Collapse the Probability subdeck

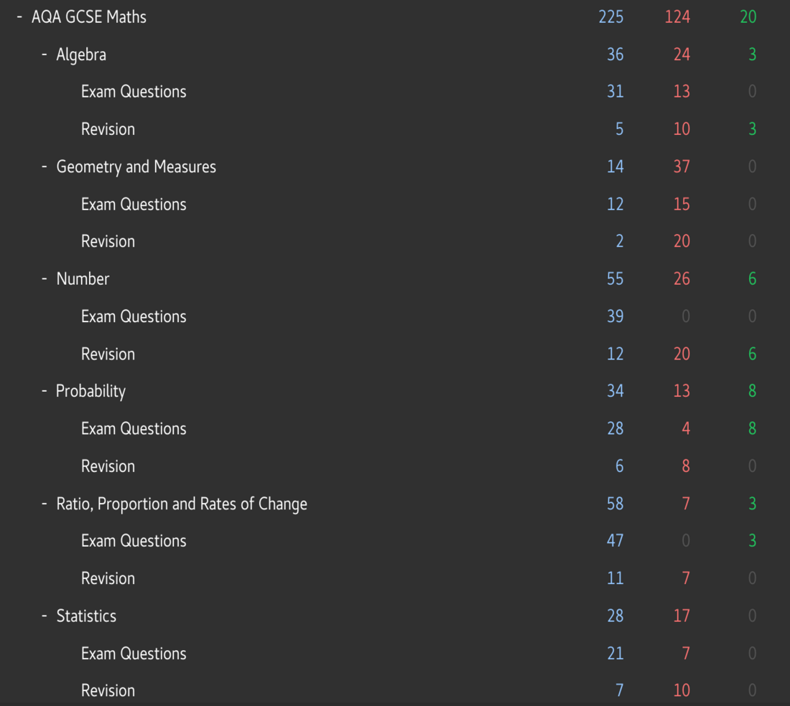(x=45, y=391)
